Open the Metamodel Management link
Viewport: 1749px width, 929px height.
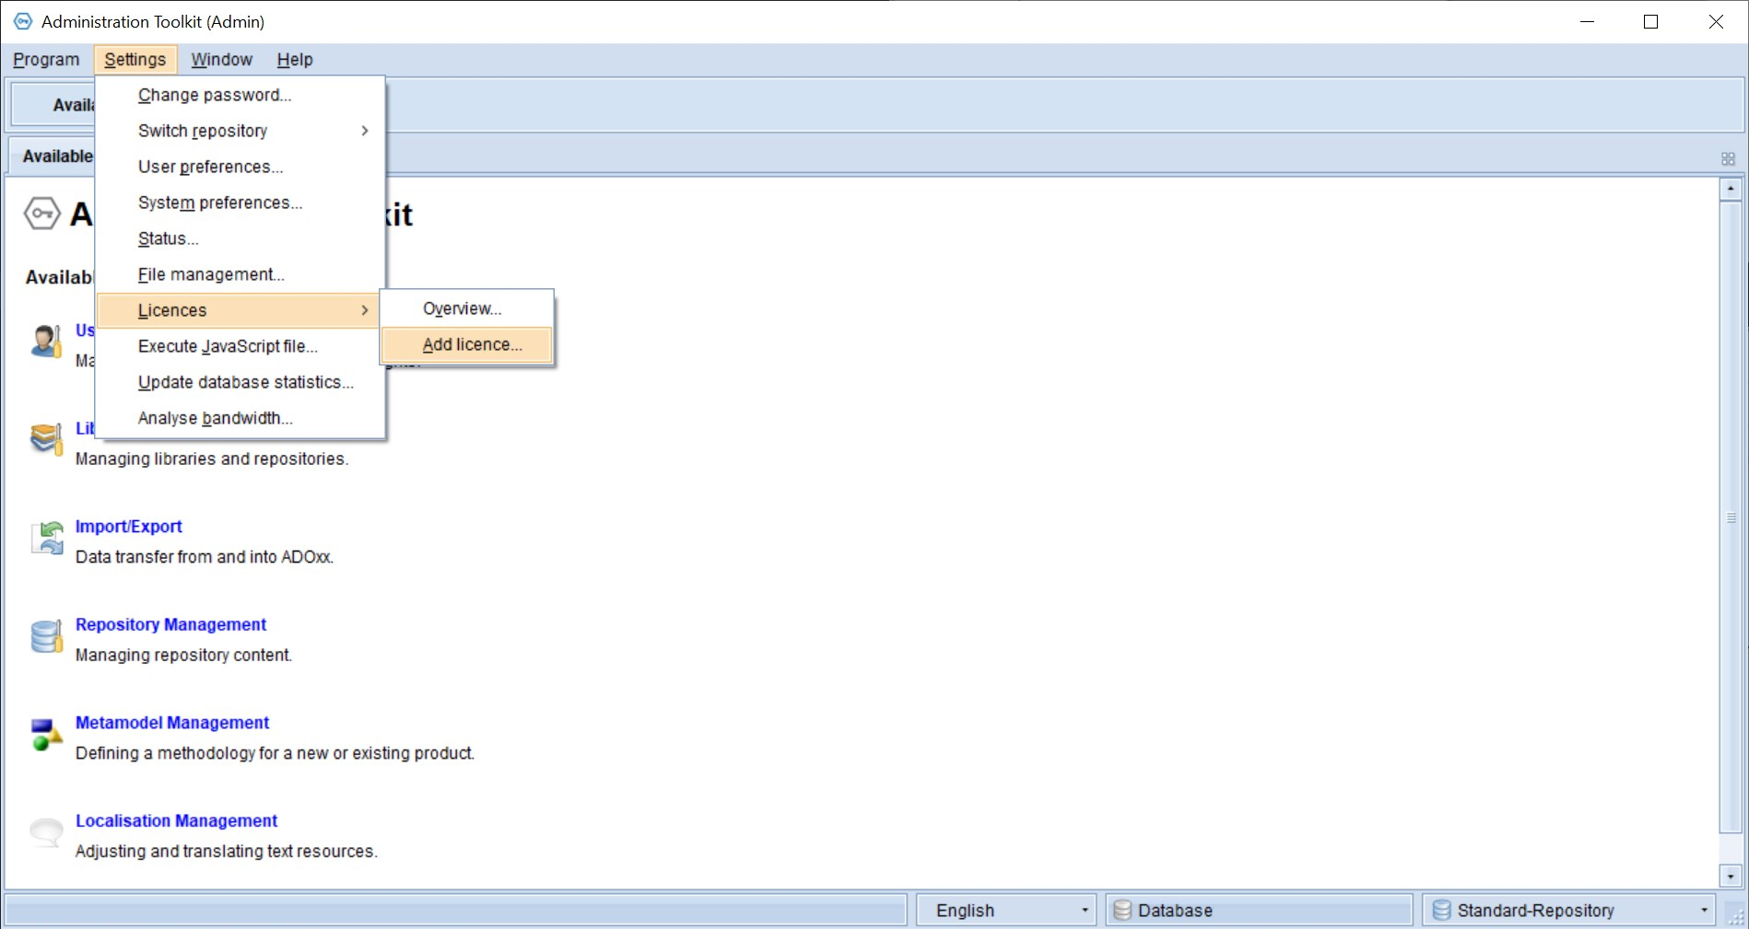172,723
